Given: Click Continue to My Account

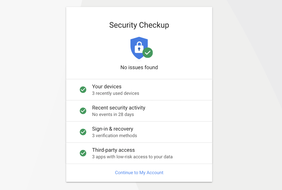Looking at the screenshot, I should pos(139,172).
